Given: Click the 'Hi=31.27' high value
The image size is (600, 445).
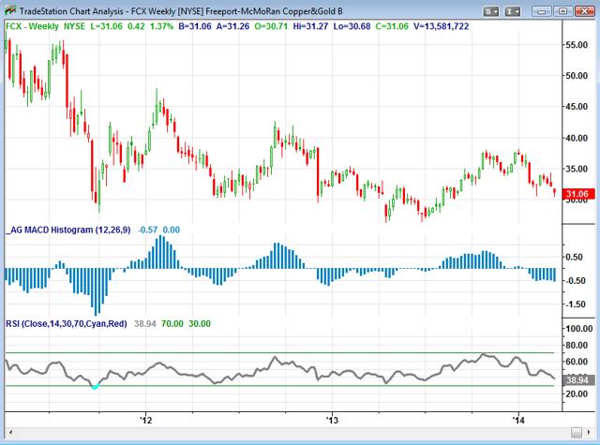Looking at the screenshot, I should pyautogui.click(x=310, y=26).
